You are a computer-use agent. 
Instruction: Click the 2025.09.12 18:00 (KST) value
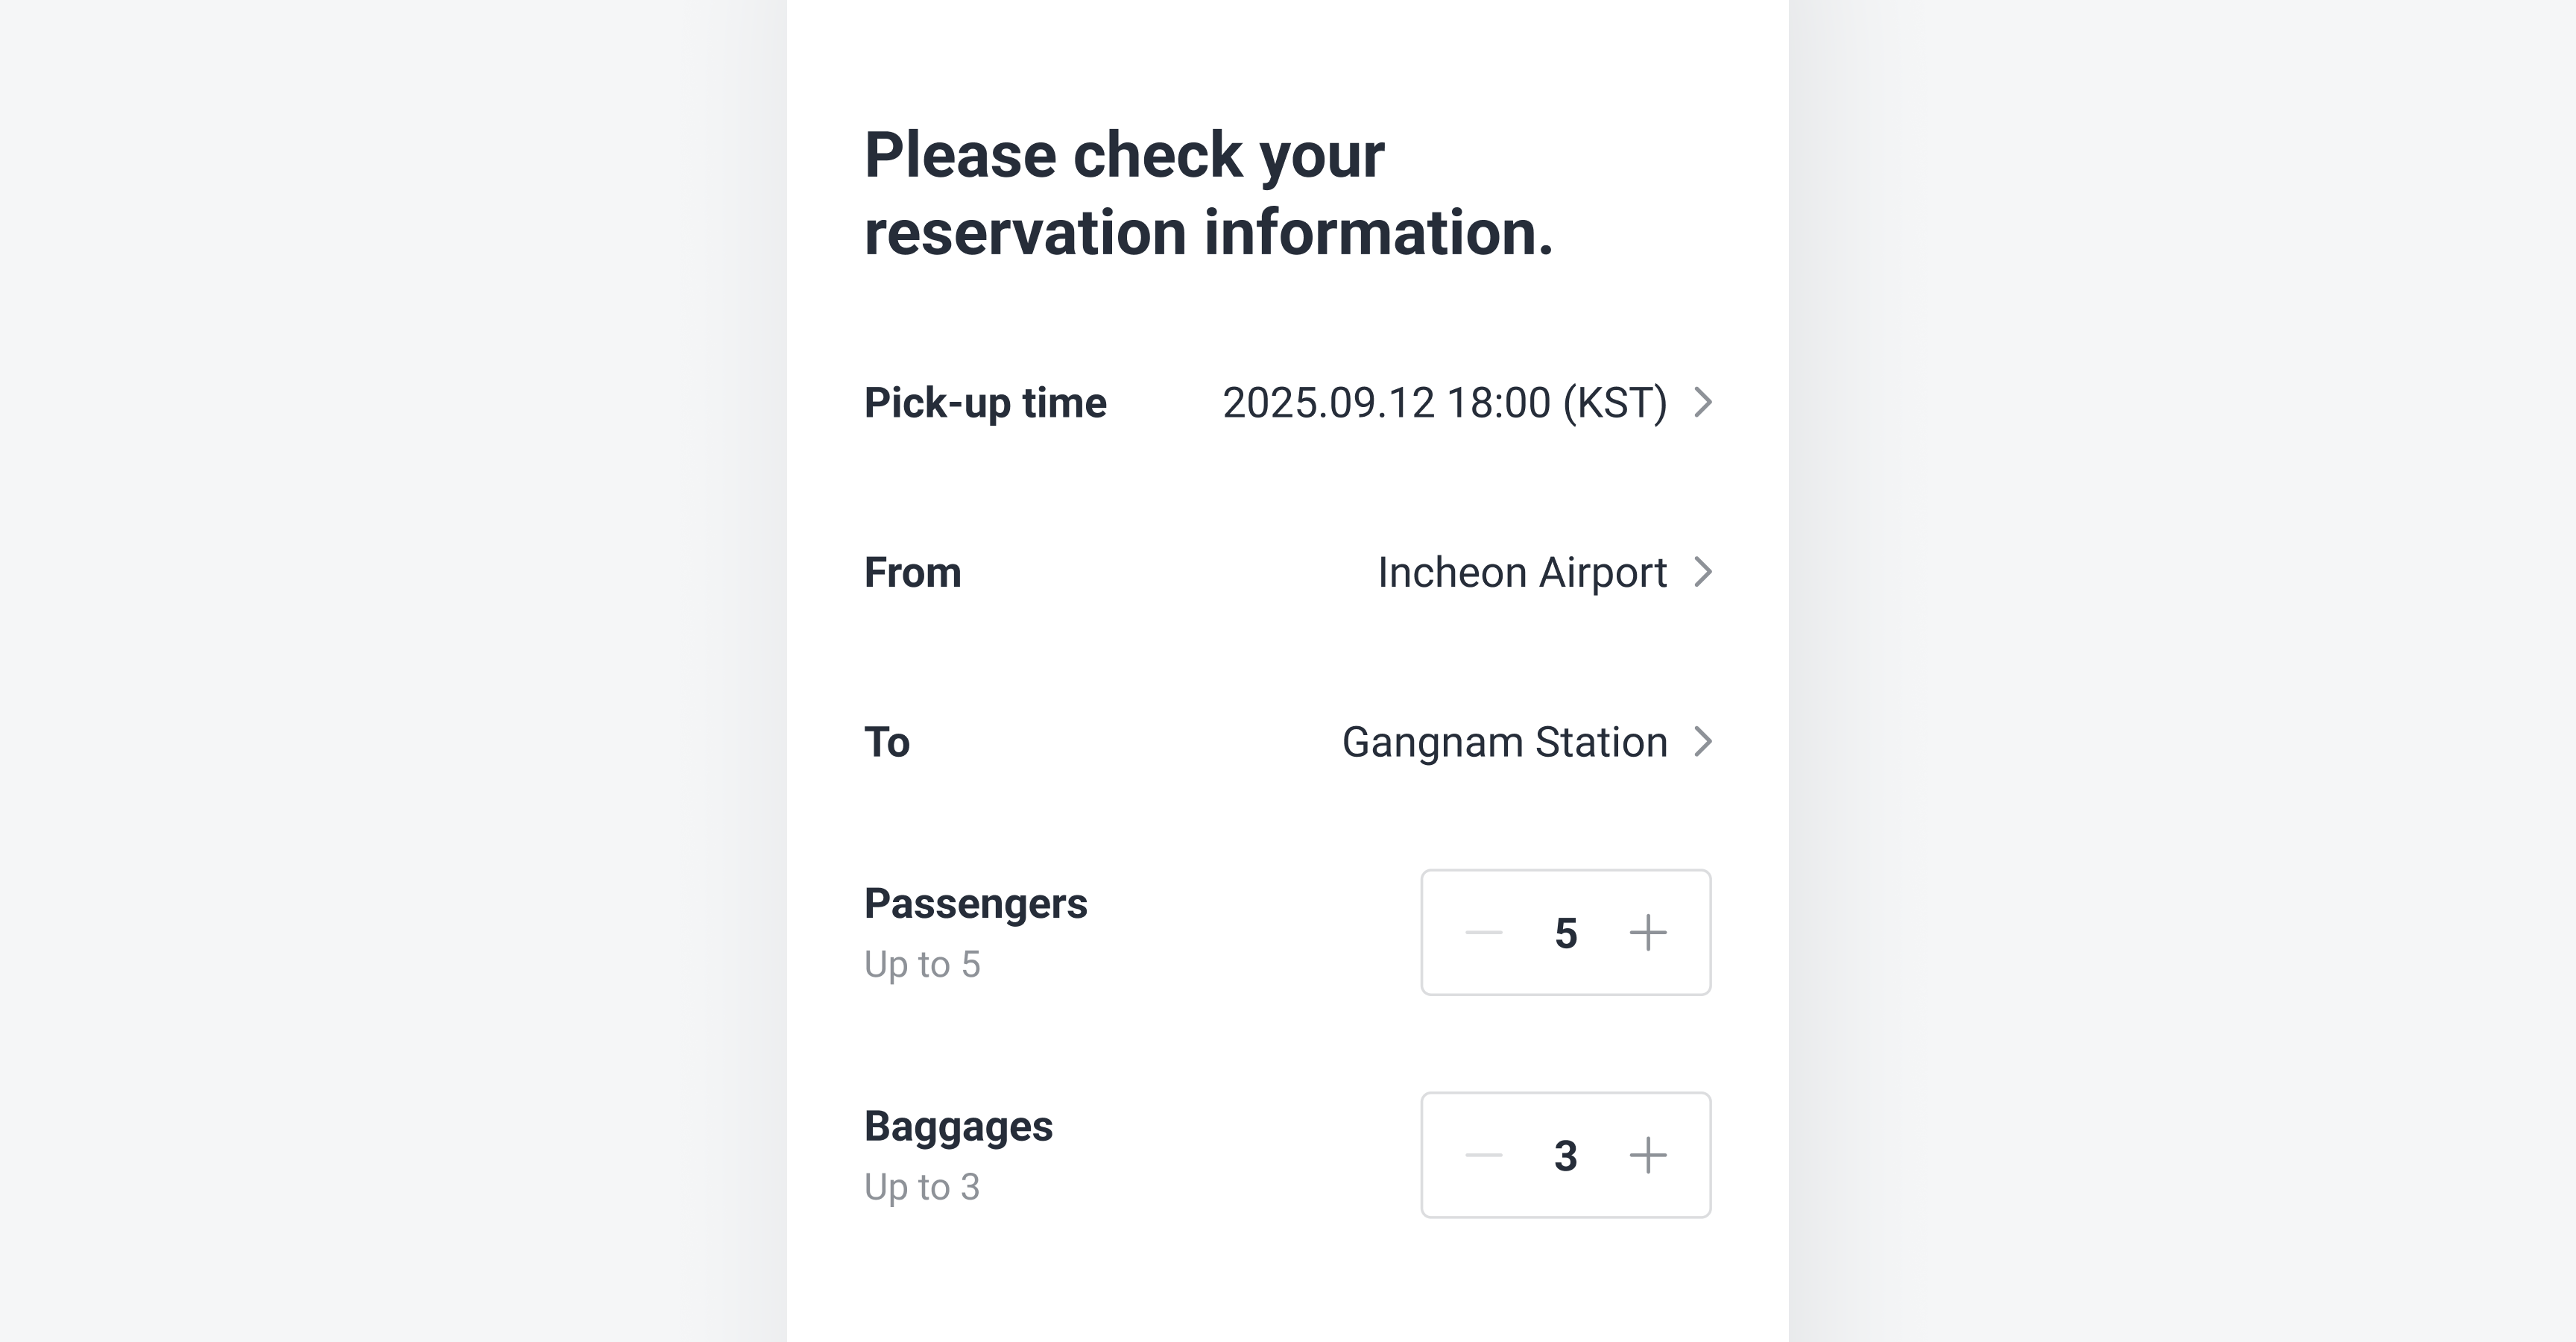(x=1444, y=403)
